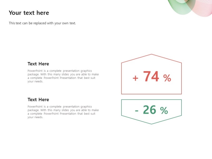Image resolution: width=212 pixels, height=159 pixels.
Task: Click the description paragraph under the first Text Here heading
Action: (x=63, y=76)
